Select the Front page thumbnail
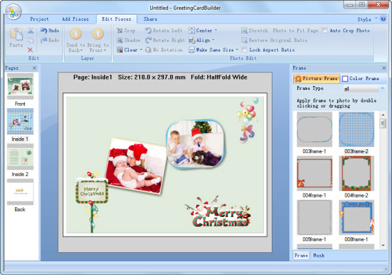 (x=20, y=86)
